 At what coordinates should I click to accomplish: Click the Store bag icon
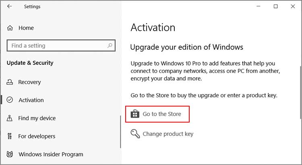click(135, 114)
